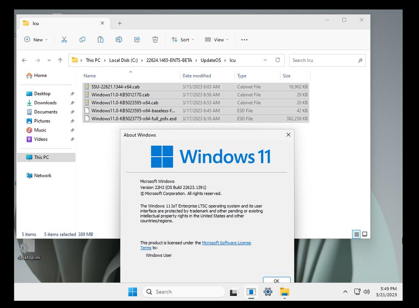The width and height of the screenshot is (419, 308).
Task: Click the folder icon in address bar
Action: (75, 60)
